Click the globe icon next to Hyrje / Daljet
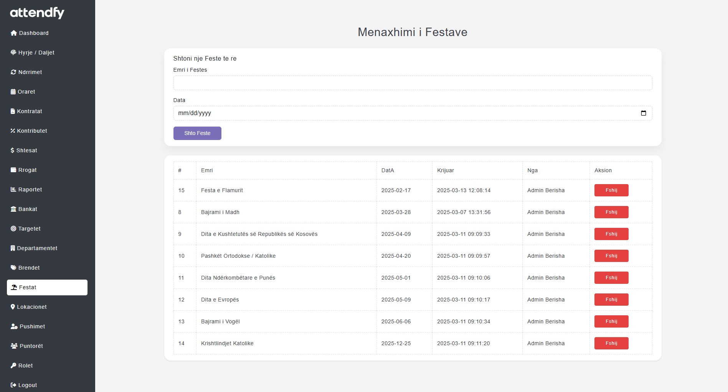 click(x=13, y=53)
